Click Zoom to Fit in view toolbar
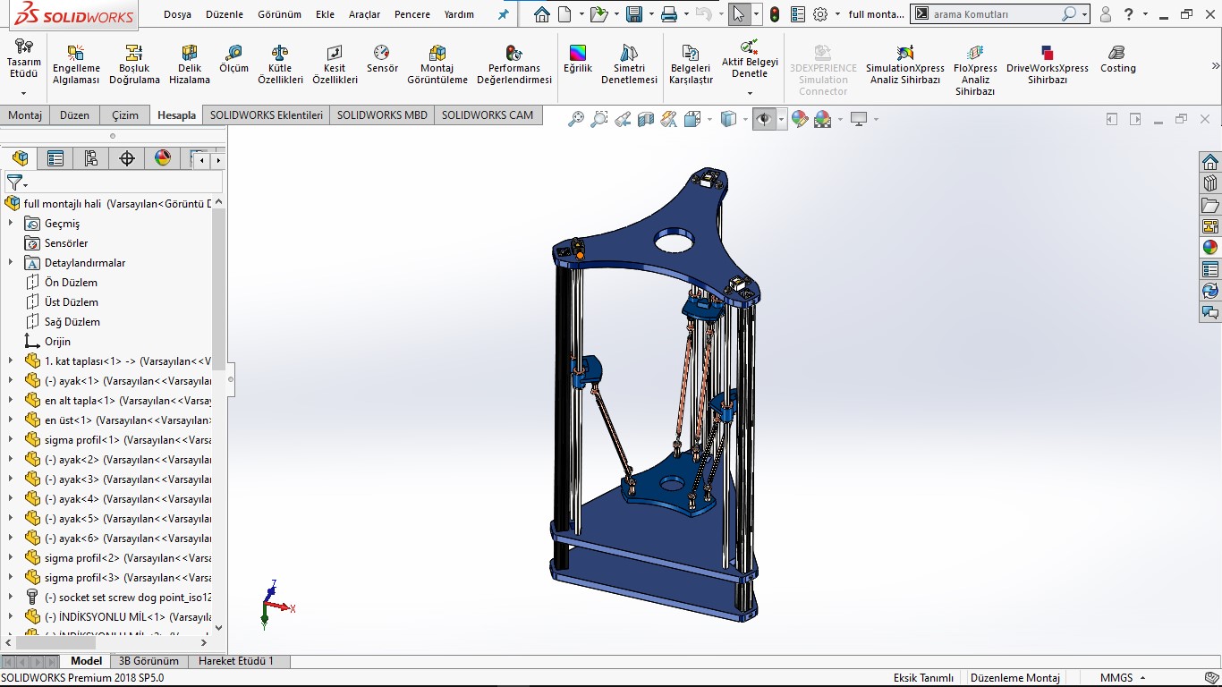Image resolution: width=1222 pixels, height=687 pixels. click(x=576, y=119)
